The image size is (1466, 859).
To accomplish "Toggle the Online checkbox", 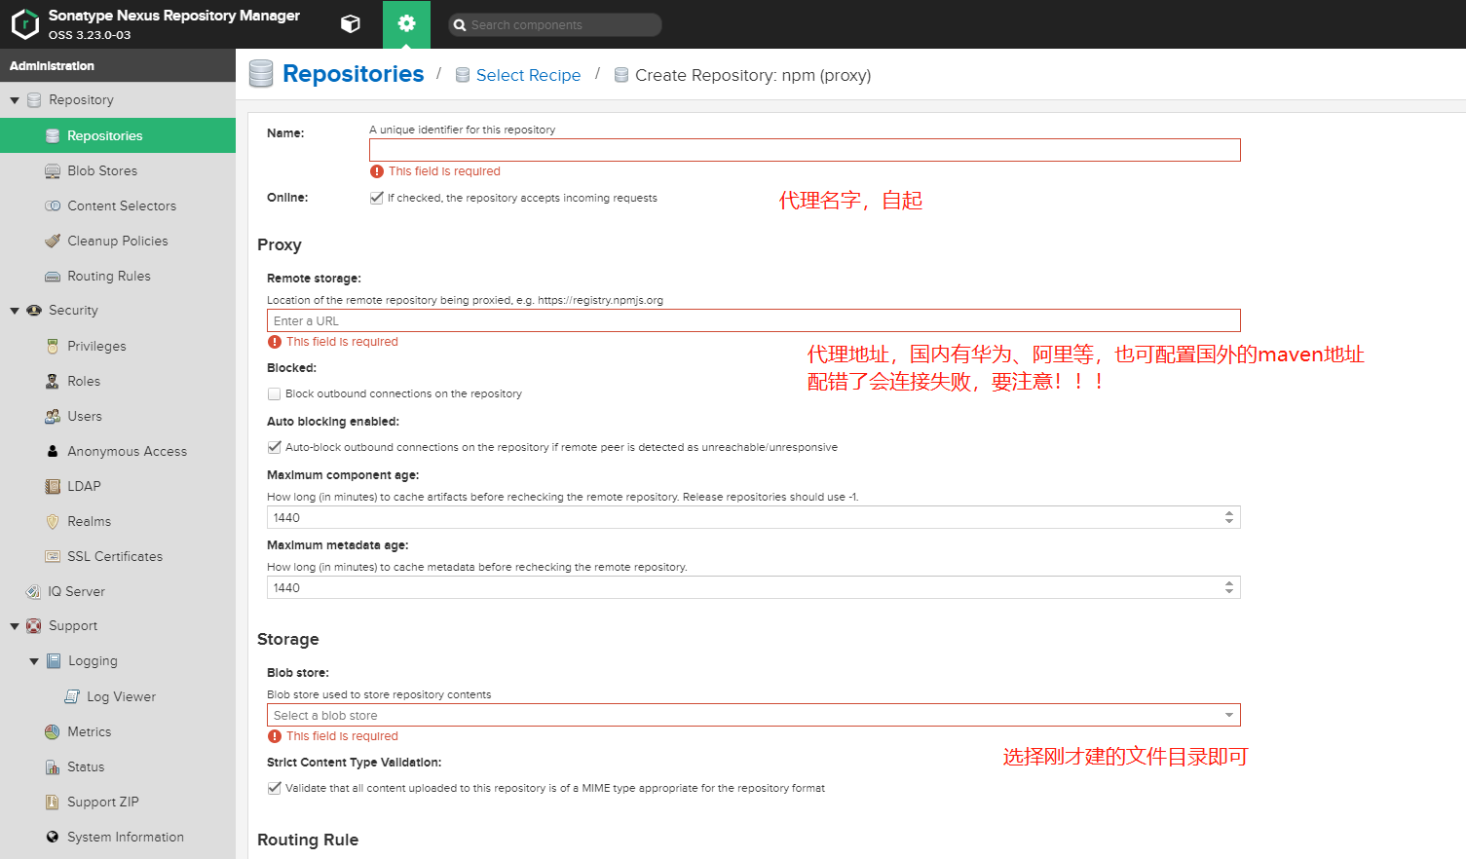I will point(377,198).
